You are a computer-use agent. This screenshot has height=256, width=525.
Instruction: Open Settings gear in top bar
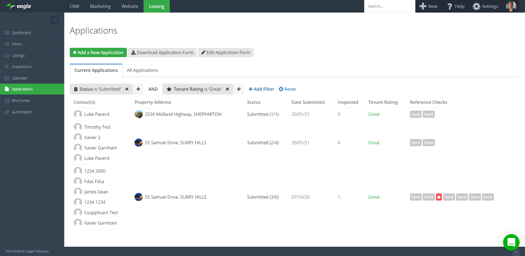tap(485, 6)
